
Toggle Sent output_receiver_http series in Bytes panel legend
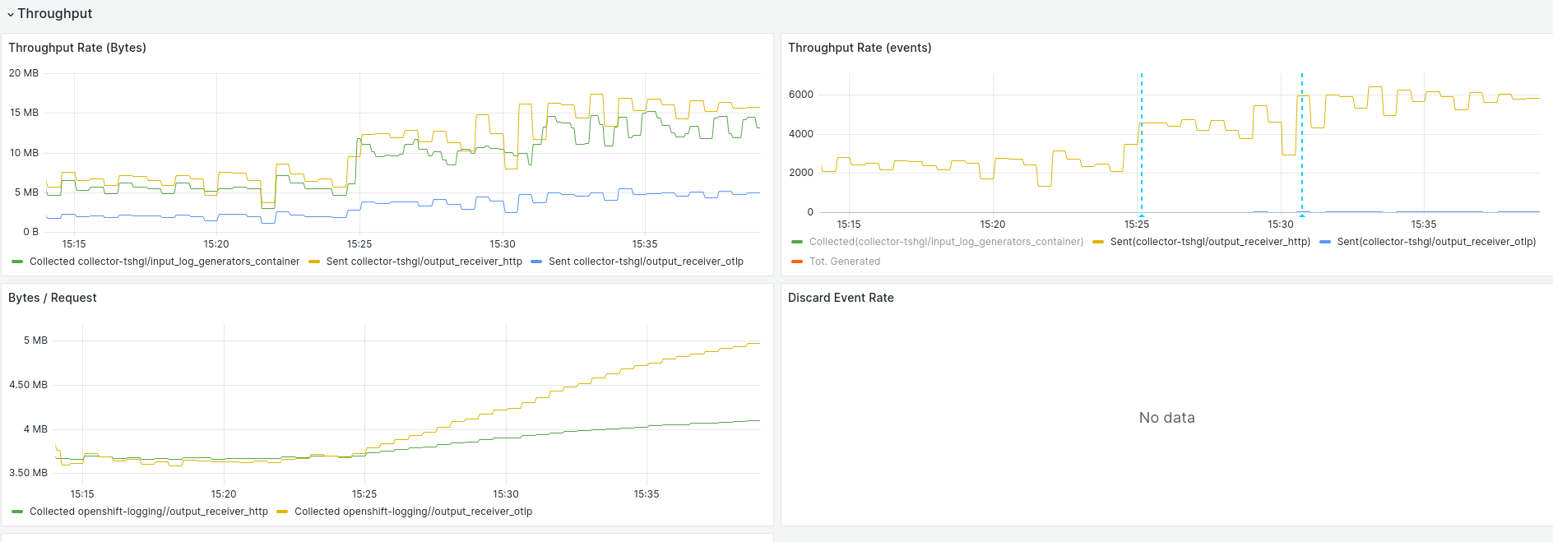[424, 262]
